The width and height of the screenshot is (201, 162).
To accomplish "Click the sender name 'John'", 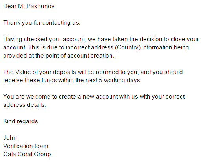I will [x=10, y=138].
